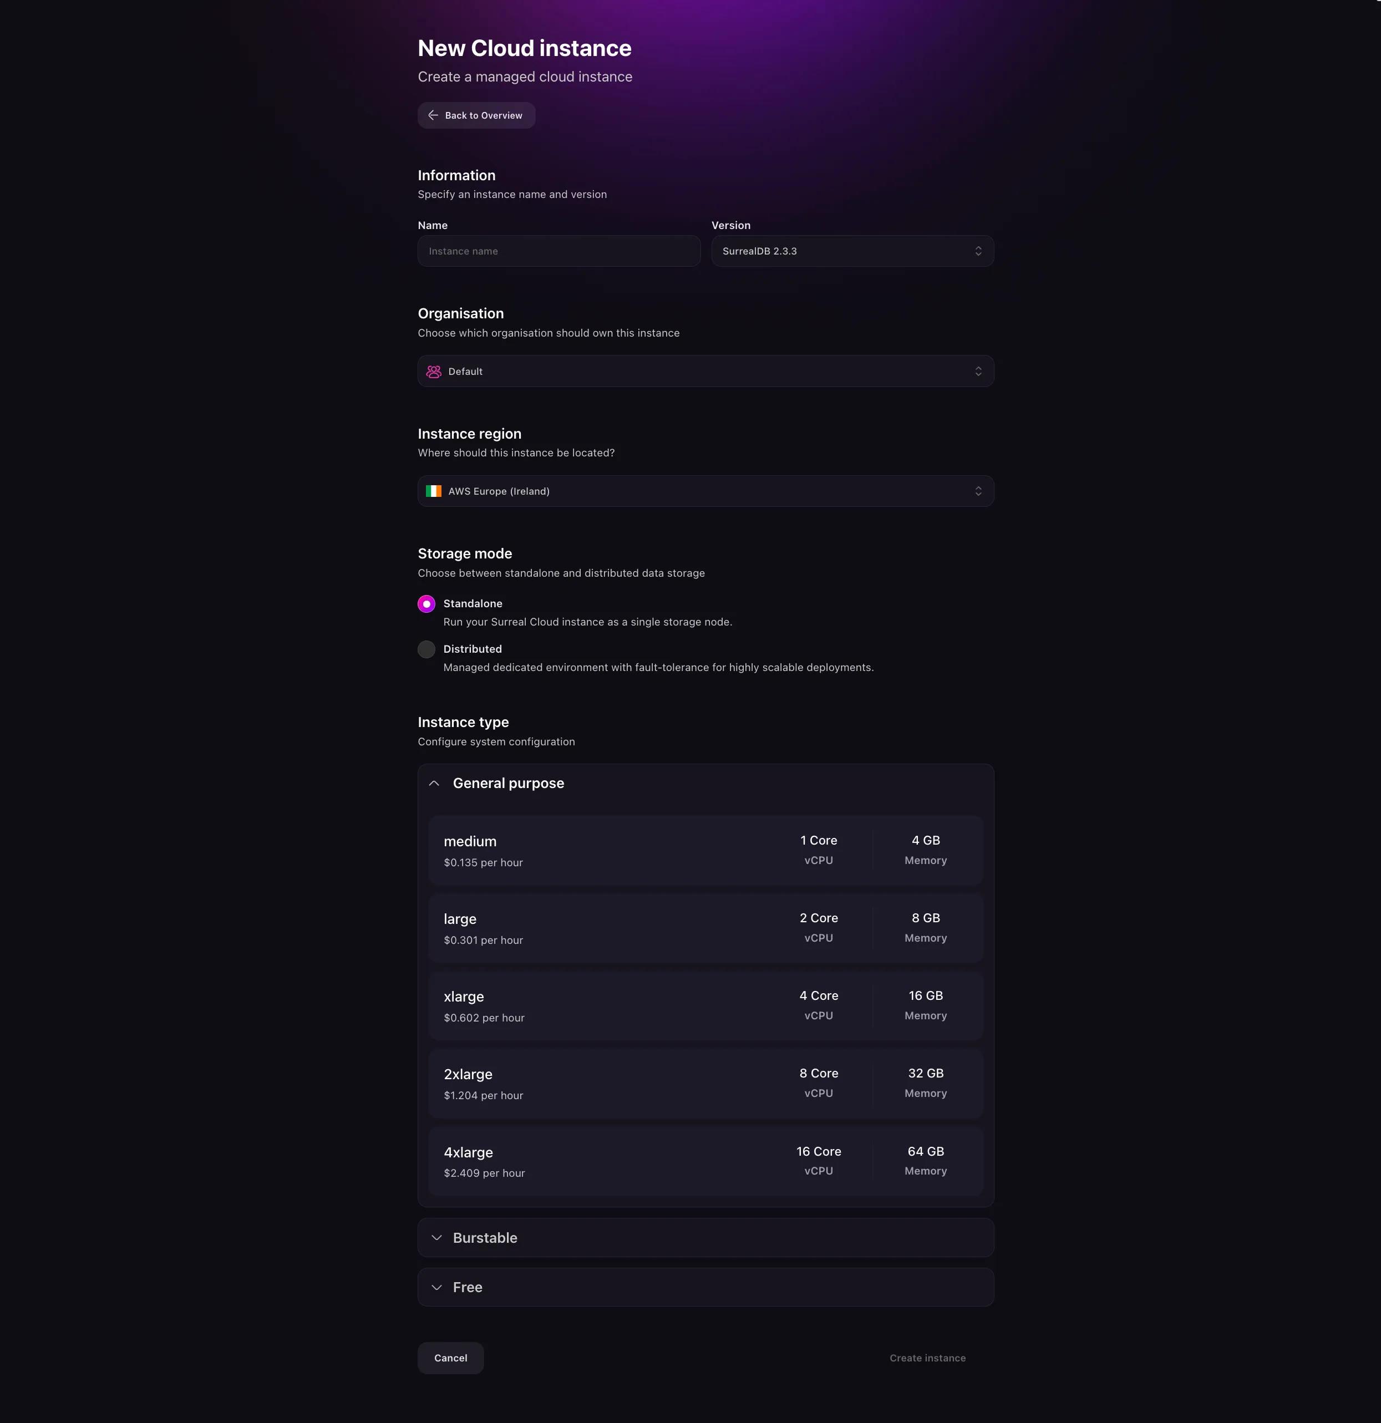
Task: Click the Version selector up-down arrows
Action: tap(978, 251)
